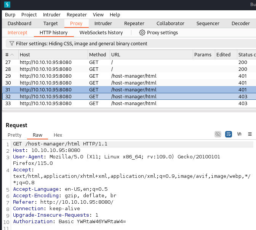Open filter settings bar
This screenshot has width=256, height=230.
click(x=82, y=44)
